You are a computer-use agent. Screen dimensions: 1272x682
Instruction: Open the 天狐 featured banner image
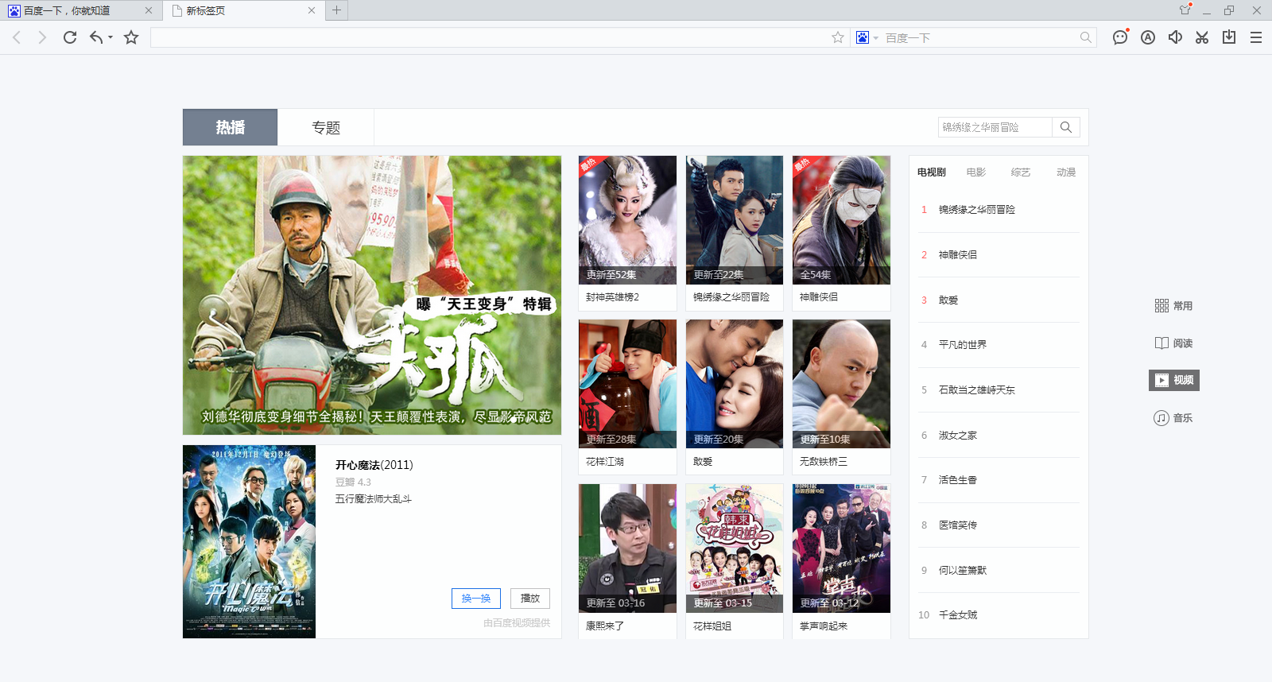tap(372, 295)
